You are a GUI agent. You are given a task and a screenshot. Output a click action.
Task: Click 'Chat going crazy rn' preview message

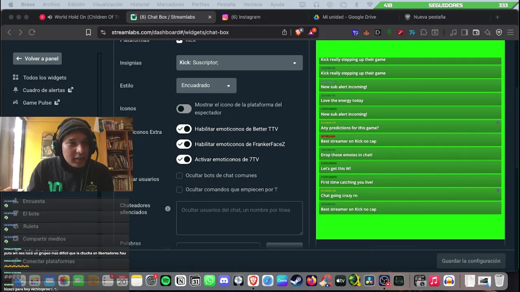(410, 194)
